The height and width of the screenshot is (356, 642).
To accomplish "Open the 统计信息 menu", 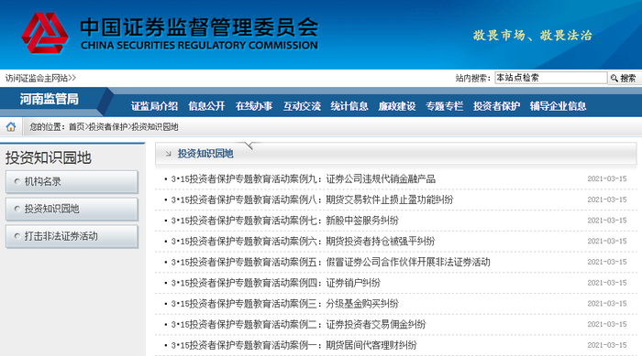I will pos(349,106).
